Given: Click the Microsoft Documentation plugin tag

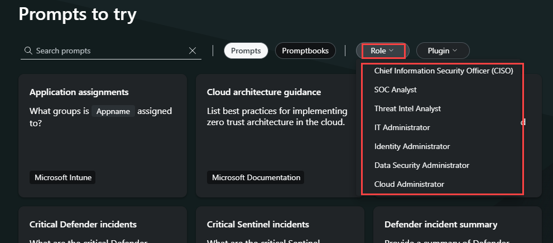Looking at the screenshot, I should [256, 177].
